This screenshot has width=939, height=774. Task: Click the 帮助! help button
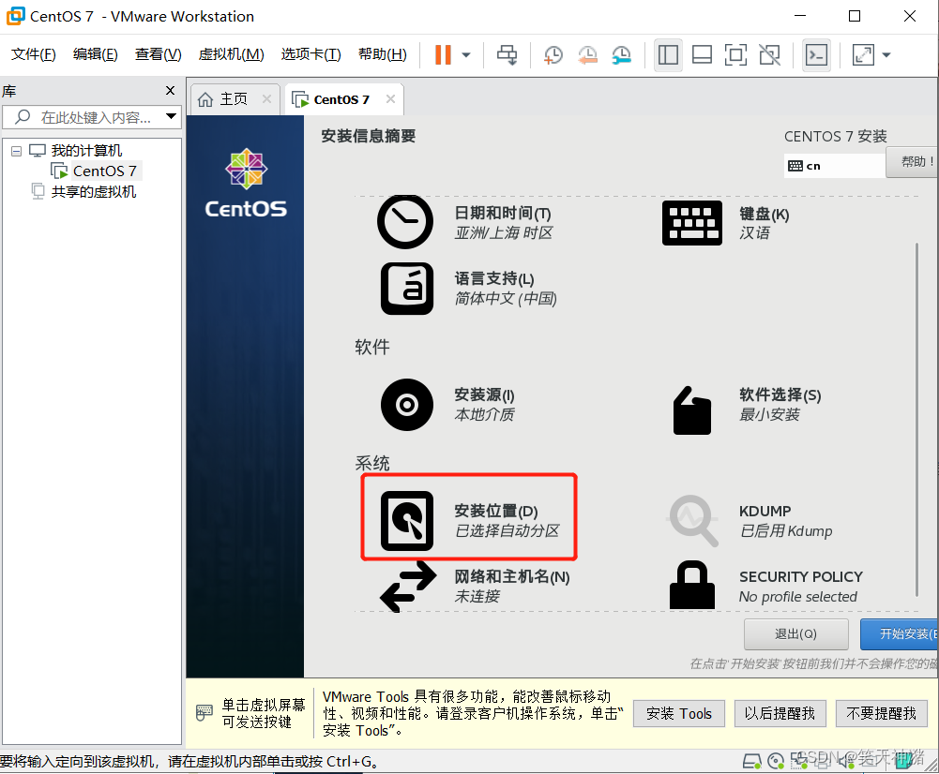coord(913,161)
